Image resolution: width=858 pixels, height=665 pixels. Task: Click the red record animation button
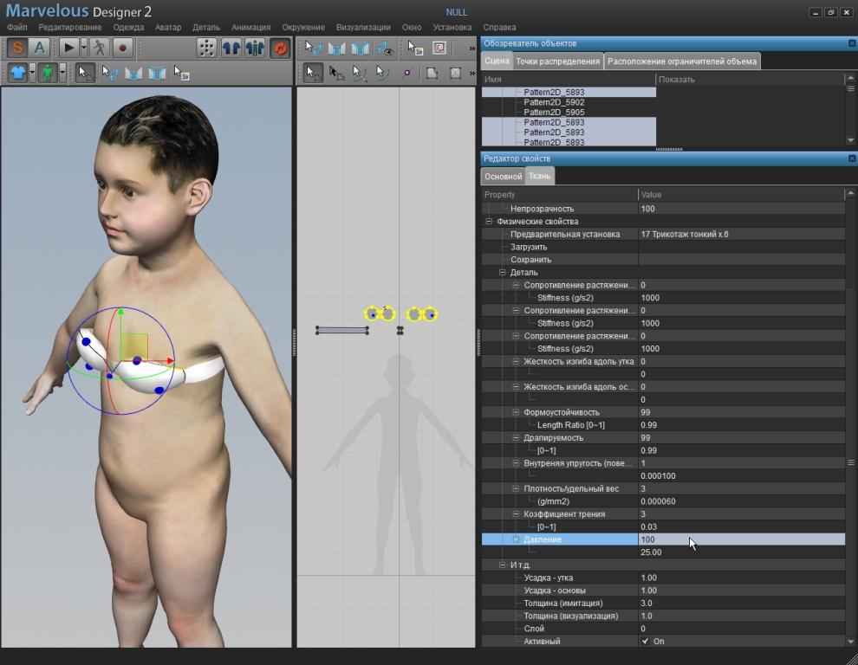[x=124, y=48]
